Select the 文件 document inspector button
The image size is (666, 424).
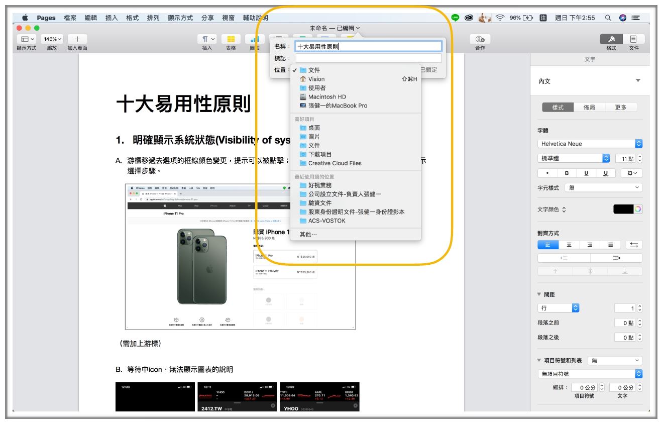tap(634, 39)
